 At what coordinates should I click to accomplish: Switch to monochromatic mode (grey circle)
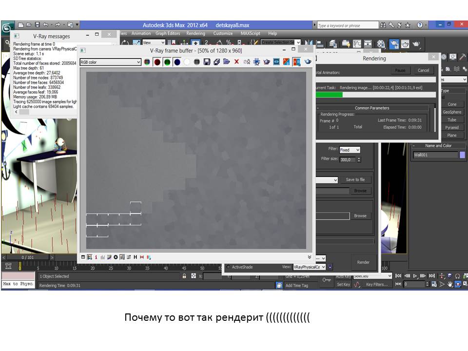click(196, 62)
